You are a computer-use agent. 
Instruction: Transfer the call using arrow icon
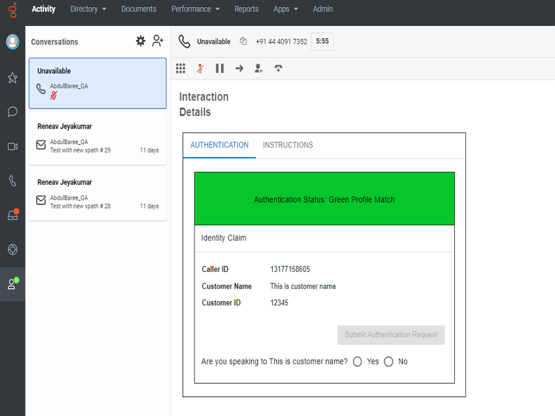point(239,69)
